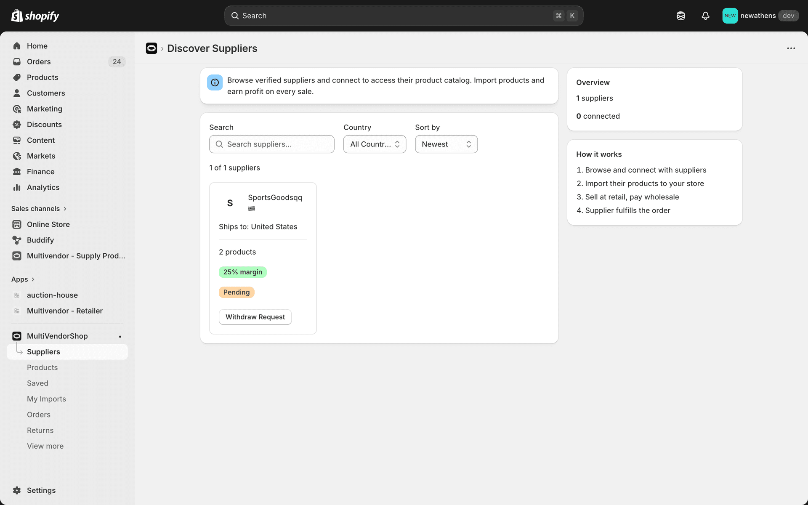Screen dimensions: 808x505
Task: Click the Orders icon in the sidebar
Action: click(17, 61)
